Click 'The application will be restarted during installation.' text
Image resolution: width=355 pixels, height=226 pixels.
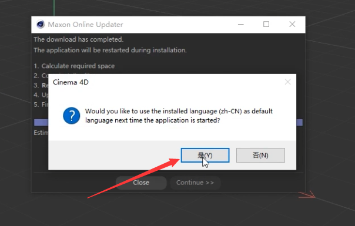(110, 50)
